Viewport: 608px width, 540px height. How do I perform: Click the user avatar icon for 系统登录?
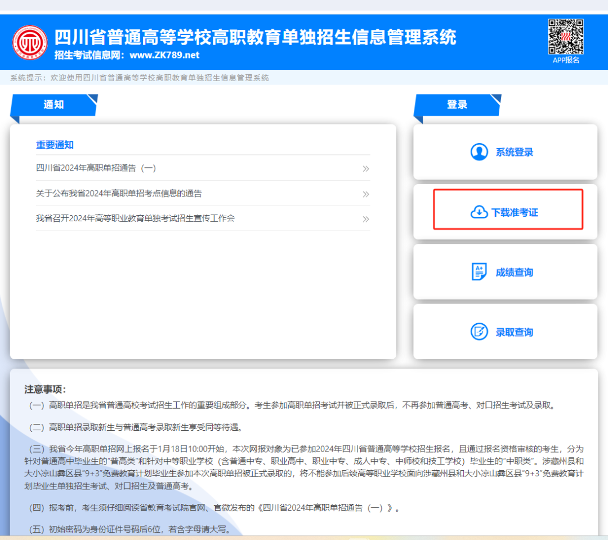click(479, 152)
